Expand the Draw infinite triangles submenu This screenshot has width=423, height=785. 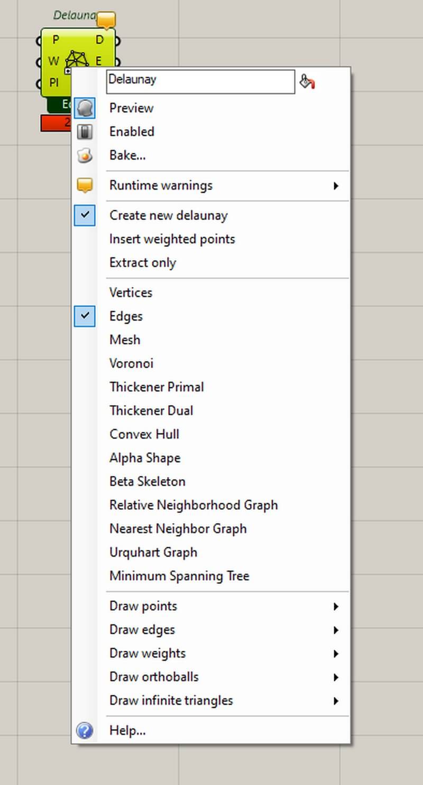pyautogui.click(x=335, y=701)
